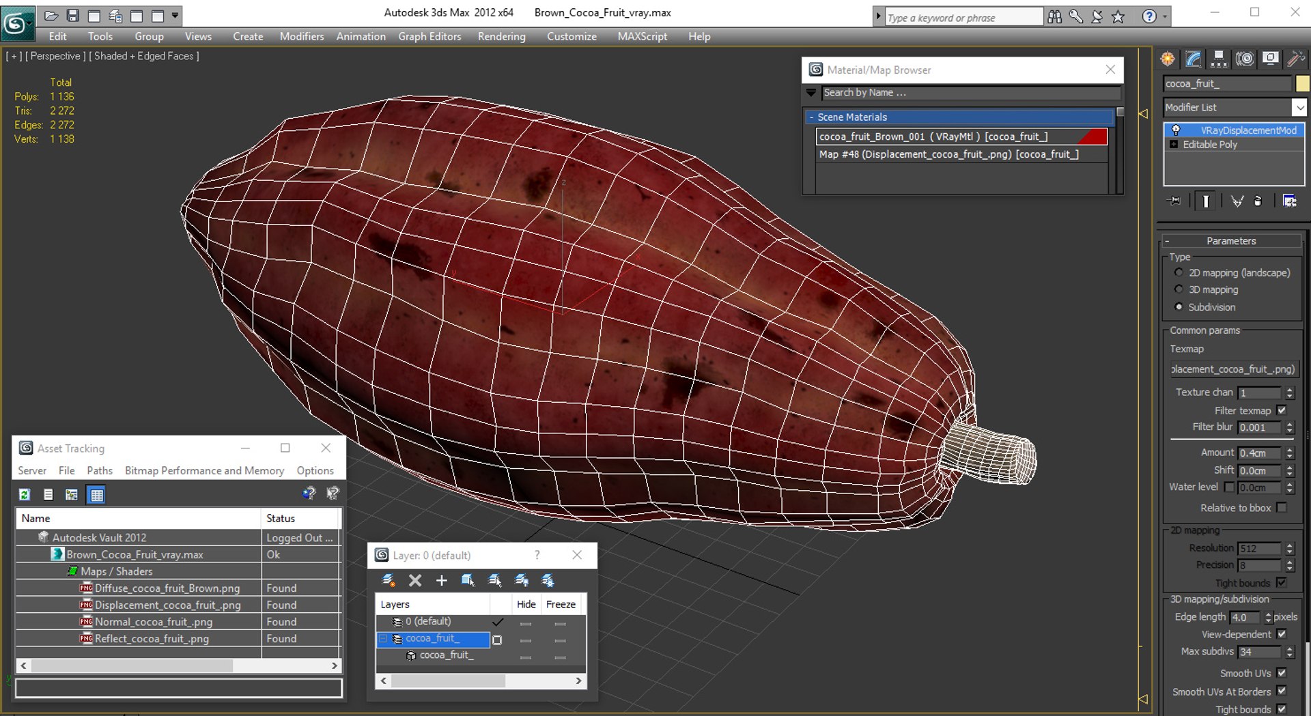Enable Water level checkbox
The image size is (1311, 716).
point(1230,487)
